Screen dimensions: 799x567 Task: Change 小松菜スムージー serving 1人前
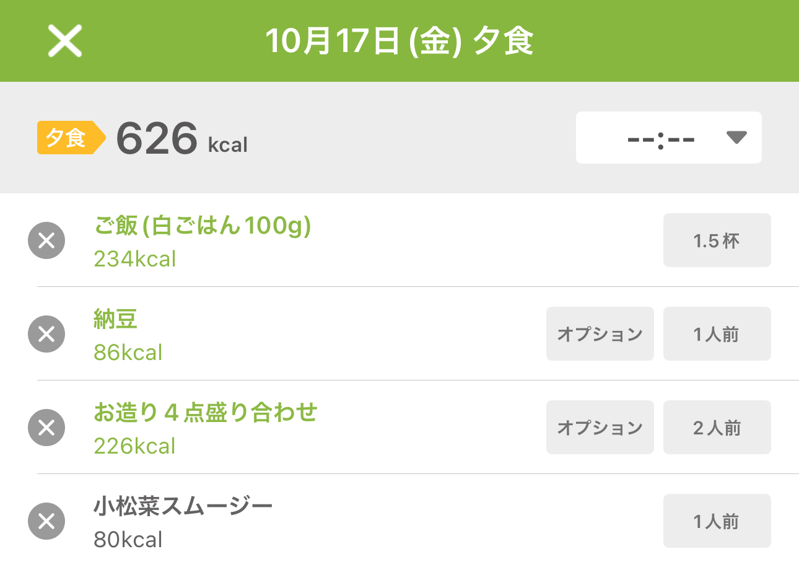[x=717, y=521]
